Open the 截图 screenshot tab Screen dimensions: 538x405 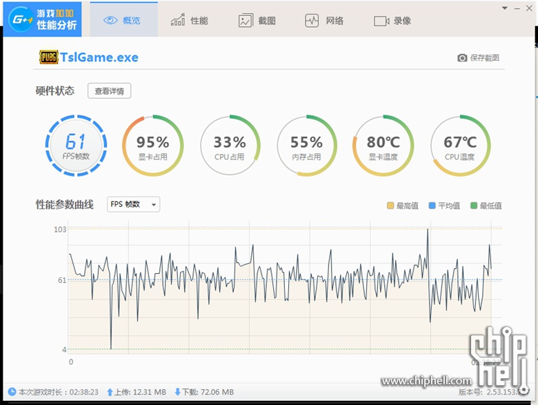coord(257,21)
